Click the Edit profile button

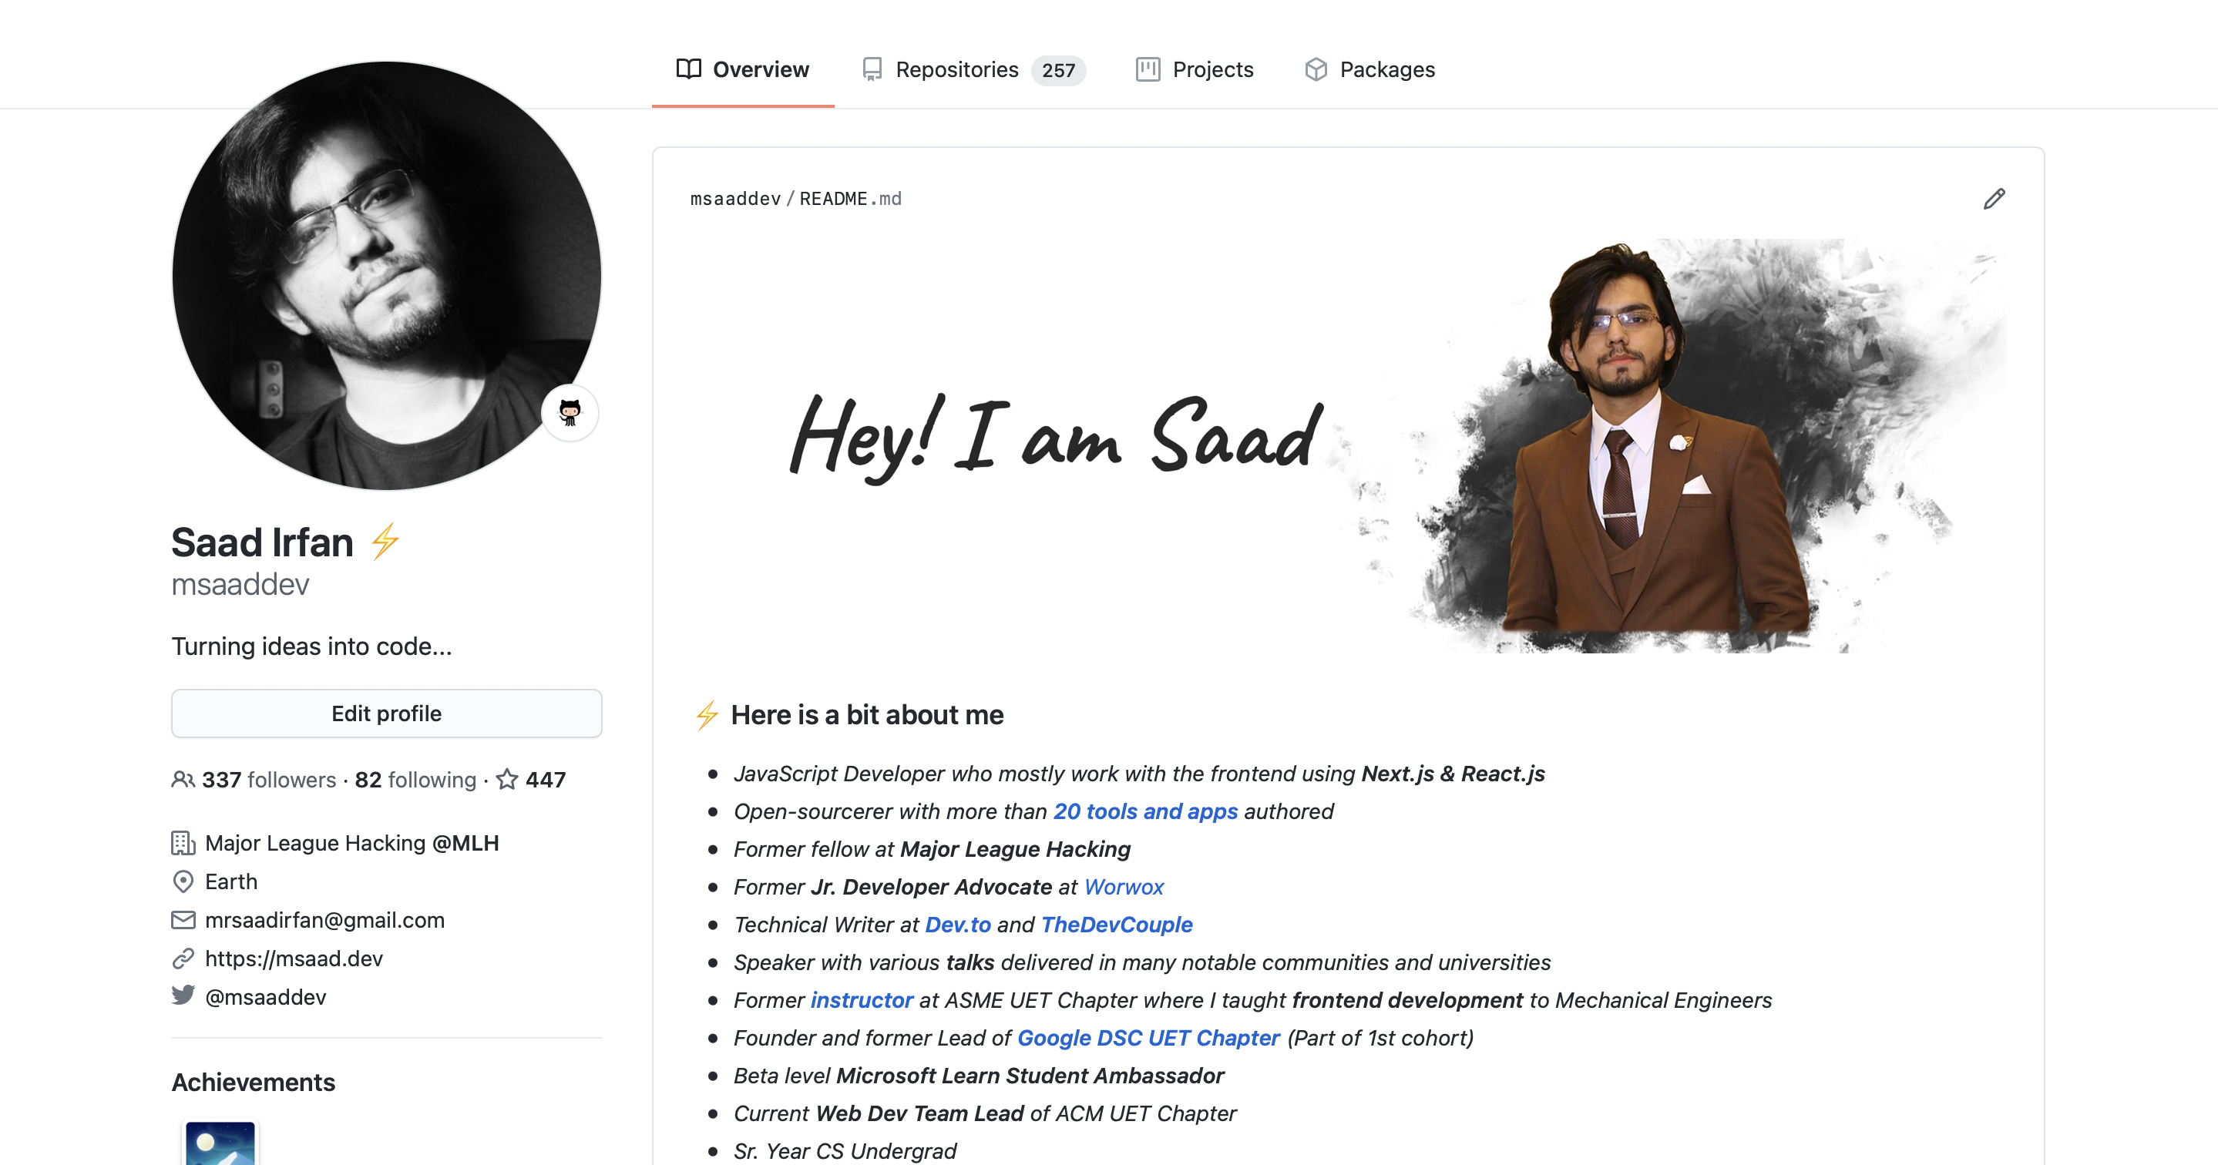(x=387, y=713)
